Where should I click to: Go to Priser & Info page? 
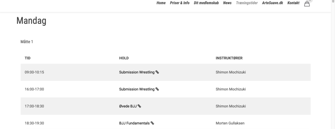coord(180,3)
